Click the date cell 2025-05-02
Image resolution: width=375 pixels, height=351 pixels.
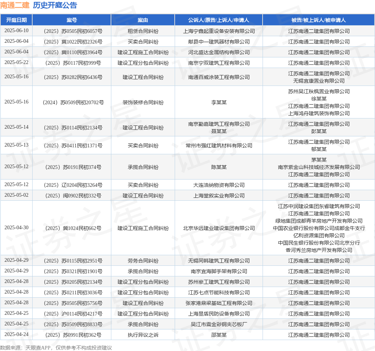point(16,195)
